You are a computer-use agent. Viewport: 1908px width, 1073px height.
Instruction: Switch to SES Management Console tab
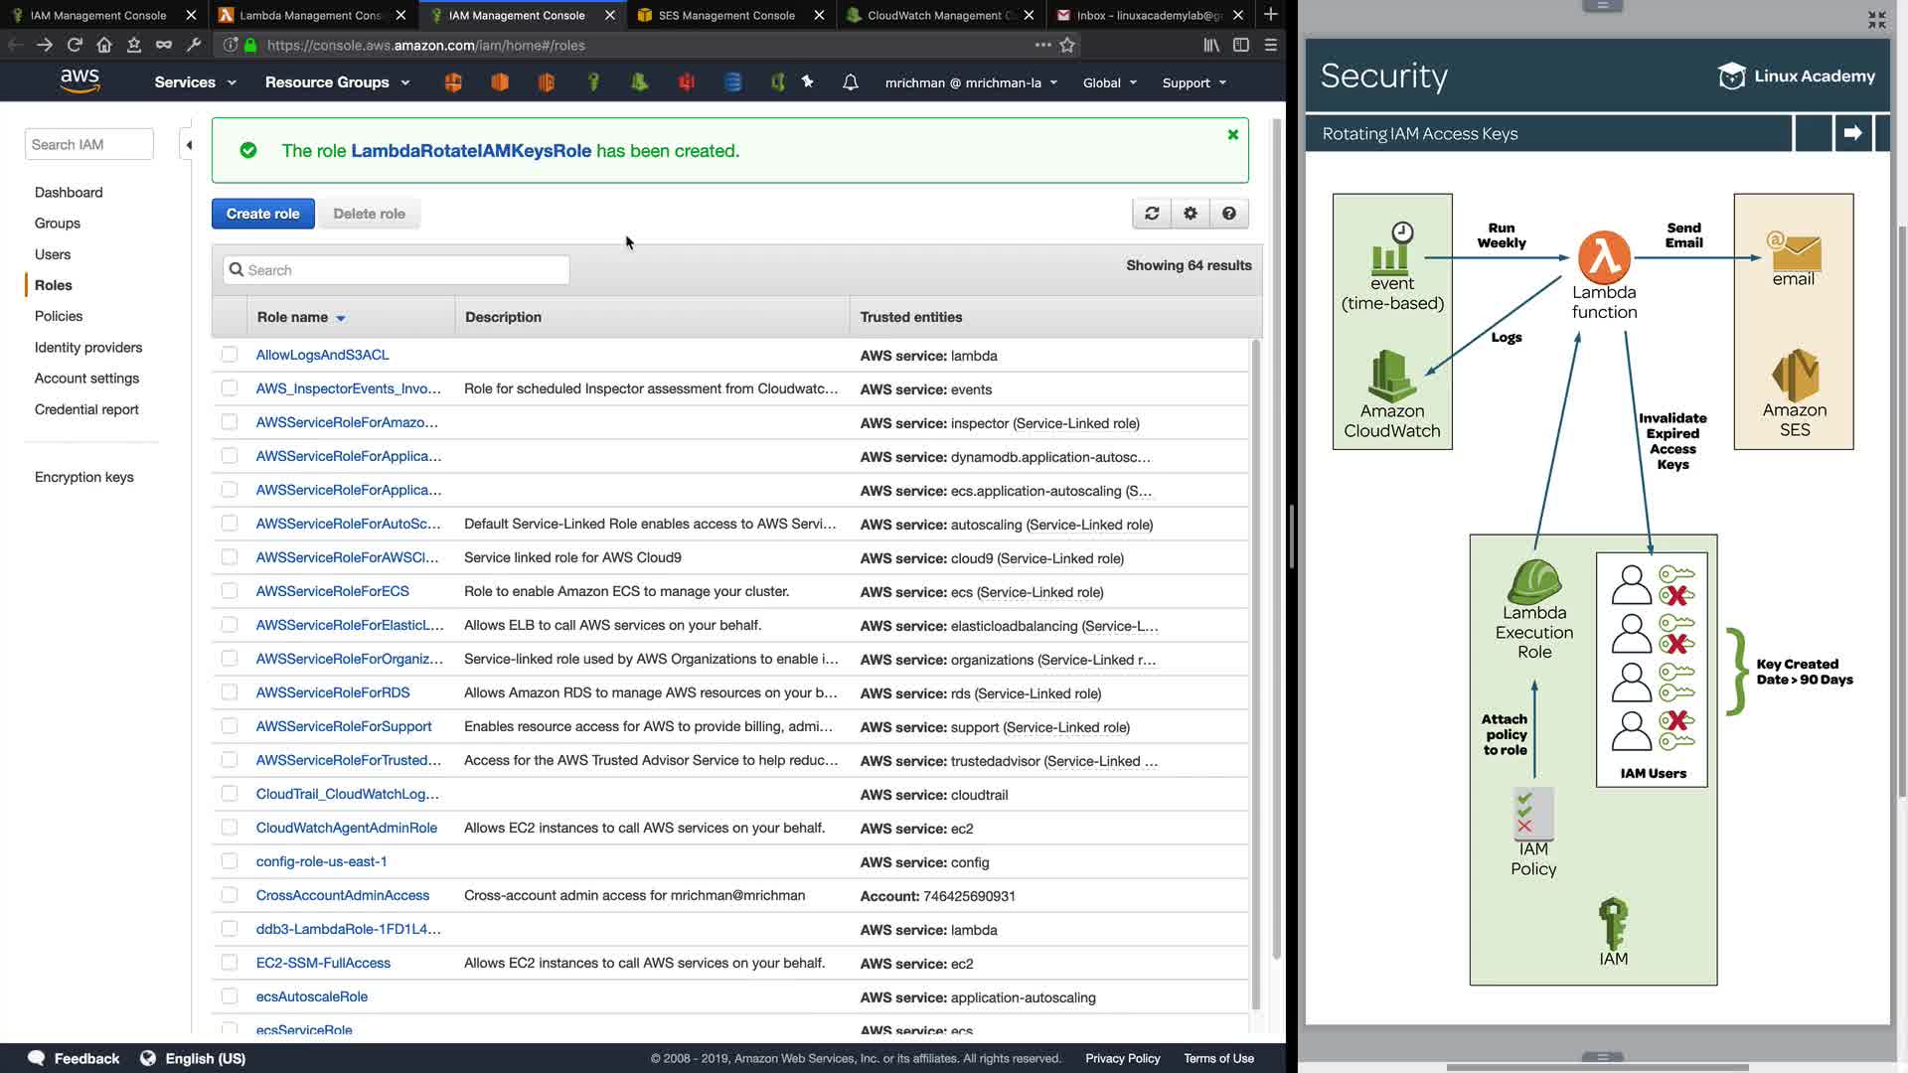click(x=726, y=15)
